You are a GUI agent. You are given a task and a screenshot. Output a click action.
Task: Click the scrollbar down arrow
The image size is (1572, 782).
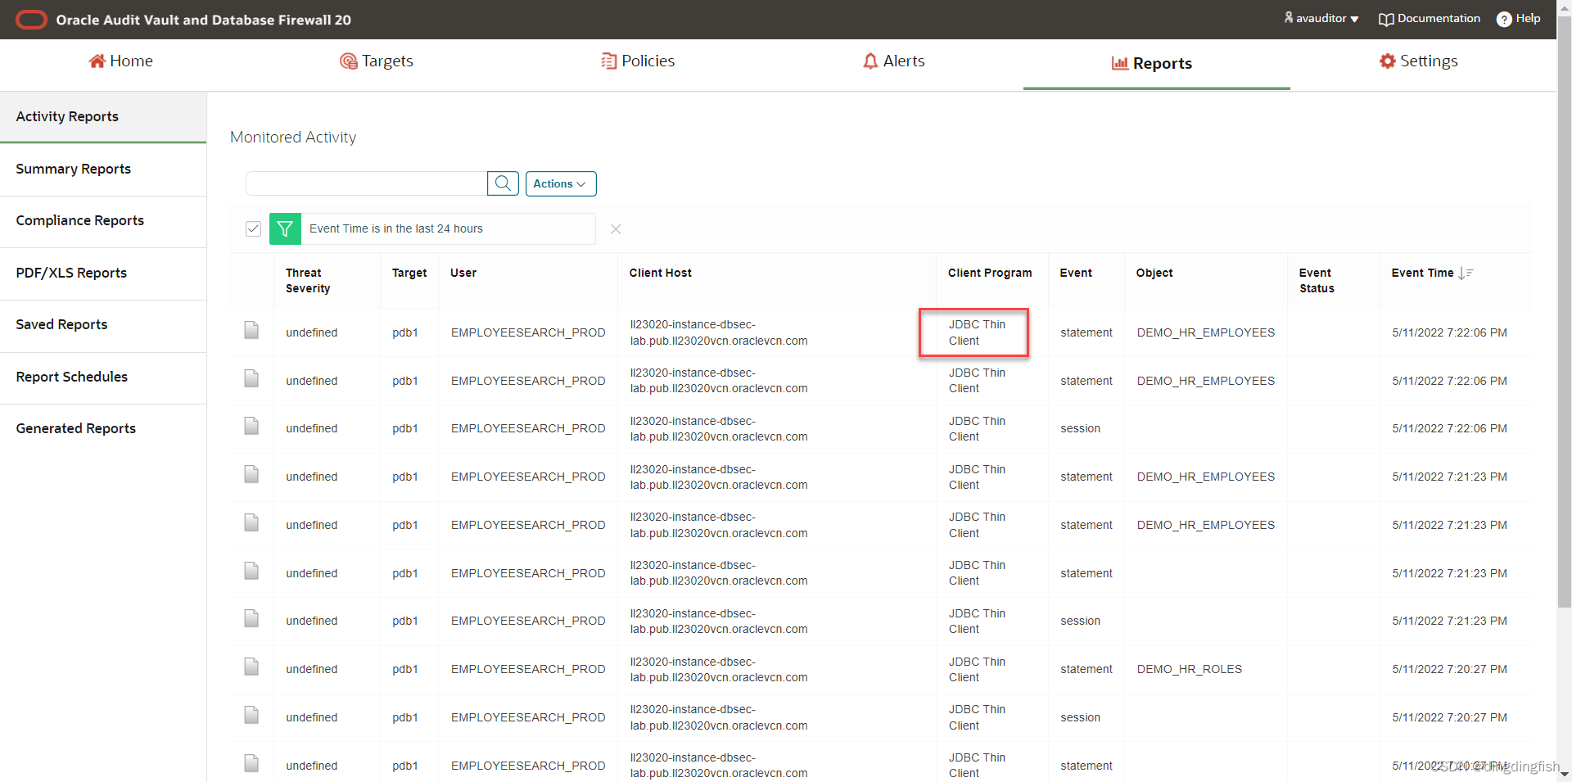click(x=1565, y=774)
